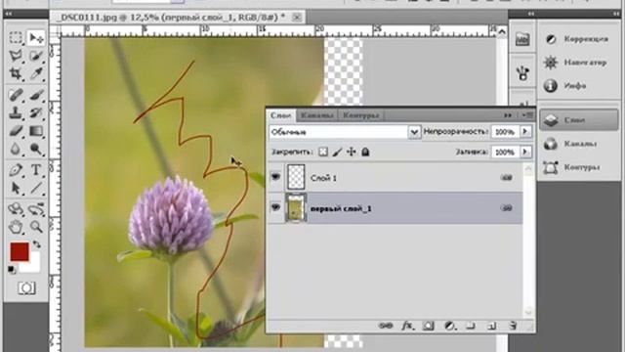This screenshot has width=625, height=352.
Task: Toggle Quick Mask mode
Action: tap(26, 287)
